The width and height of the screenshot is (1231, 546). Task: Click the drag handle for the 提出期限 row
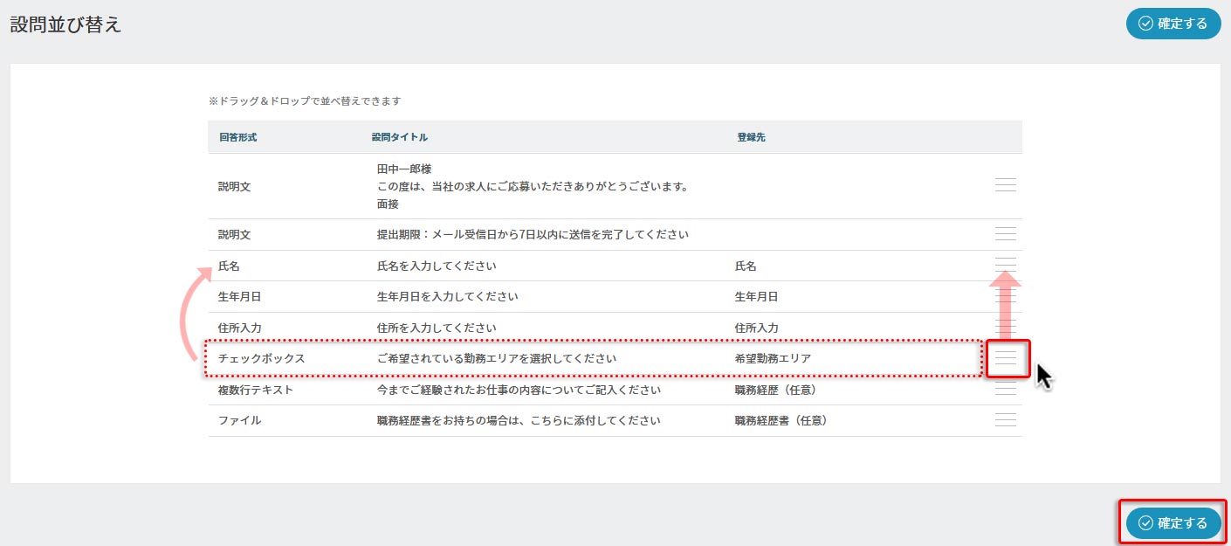click(x=1006, y=234)
